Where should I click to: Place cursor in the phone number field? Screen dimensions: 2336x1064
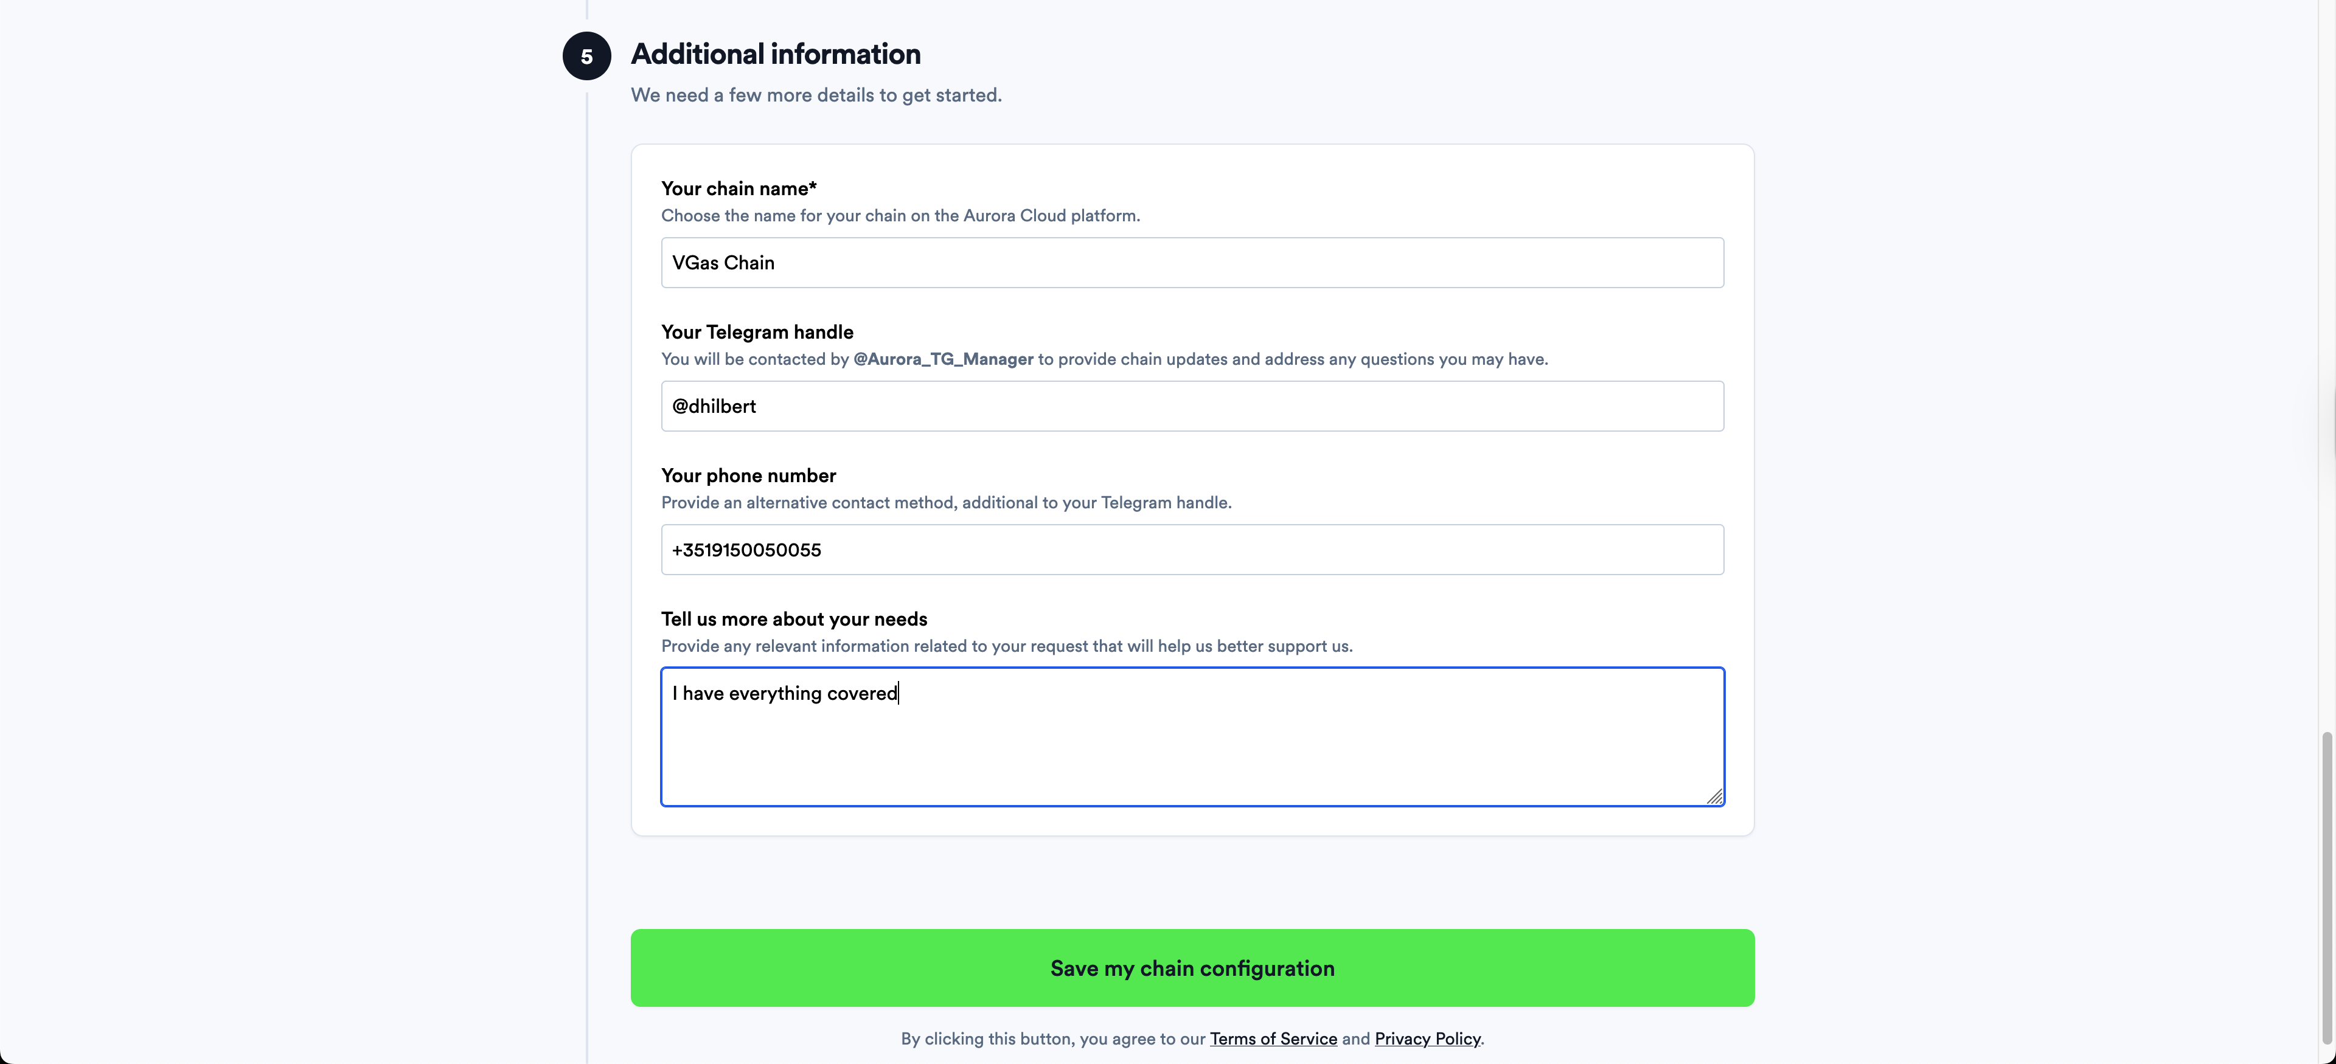coord(1192,549)
